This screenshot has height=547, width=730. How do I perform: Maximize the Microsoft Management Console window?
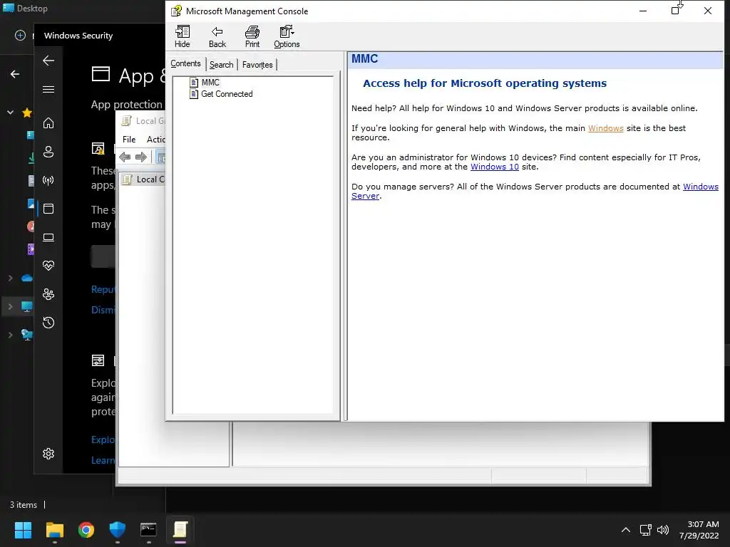(x=675, y=11)
